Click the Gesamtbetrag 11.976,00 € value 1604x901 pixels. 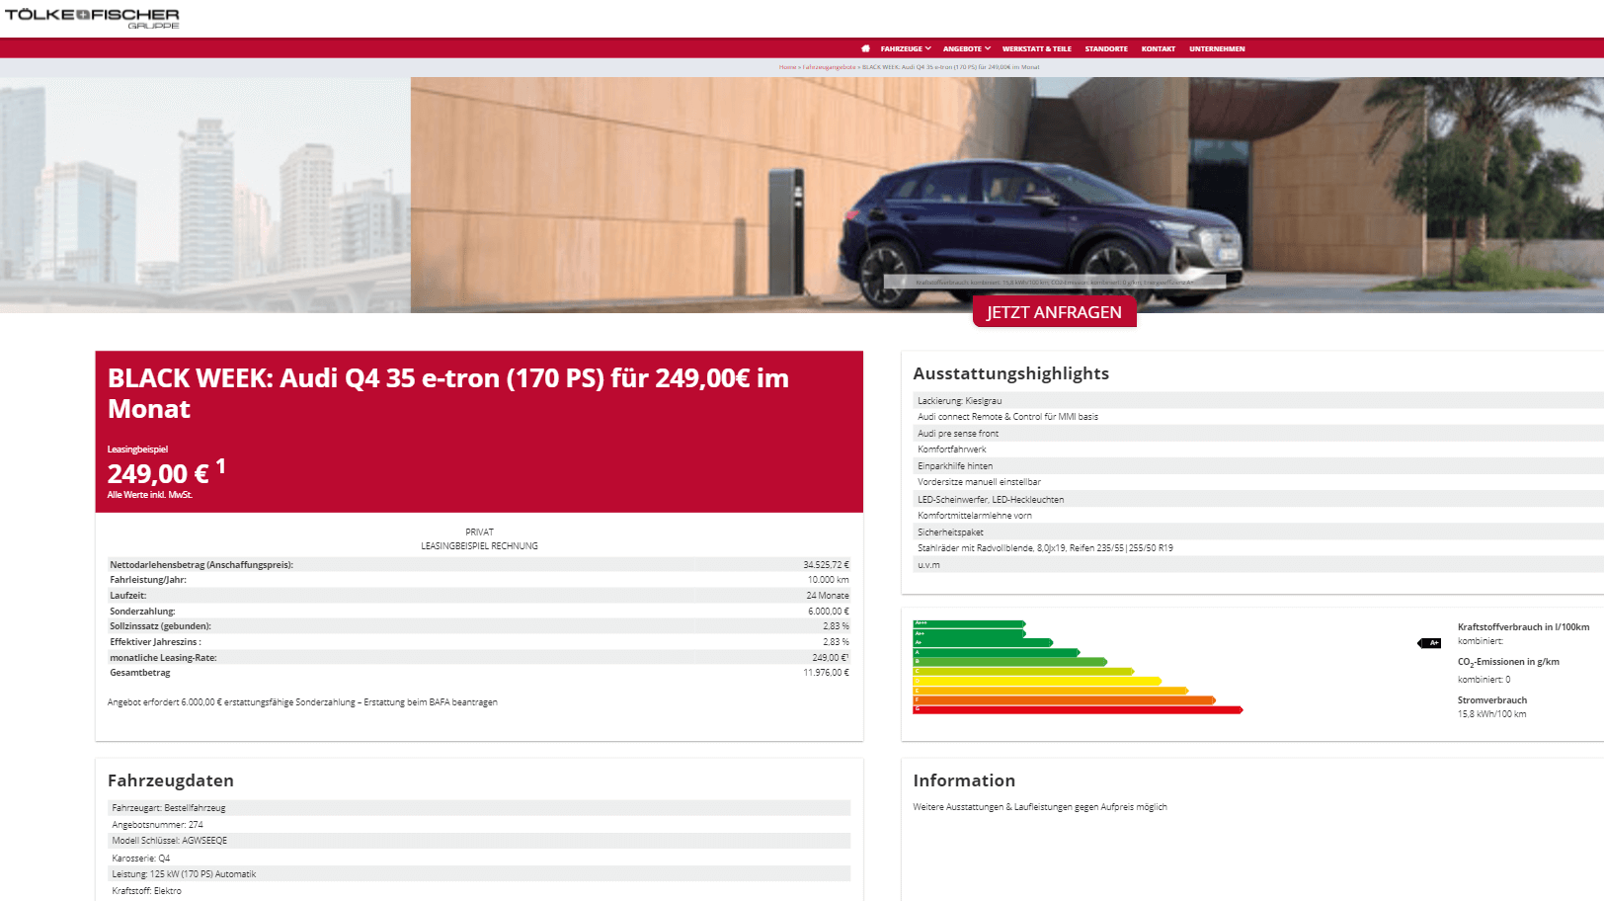pos(826,673)
